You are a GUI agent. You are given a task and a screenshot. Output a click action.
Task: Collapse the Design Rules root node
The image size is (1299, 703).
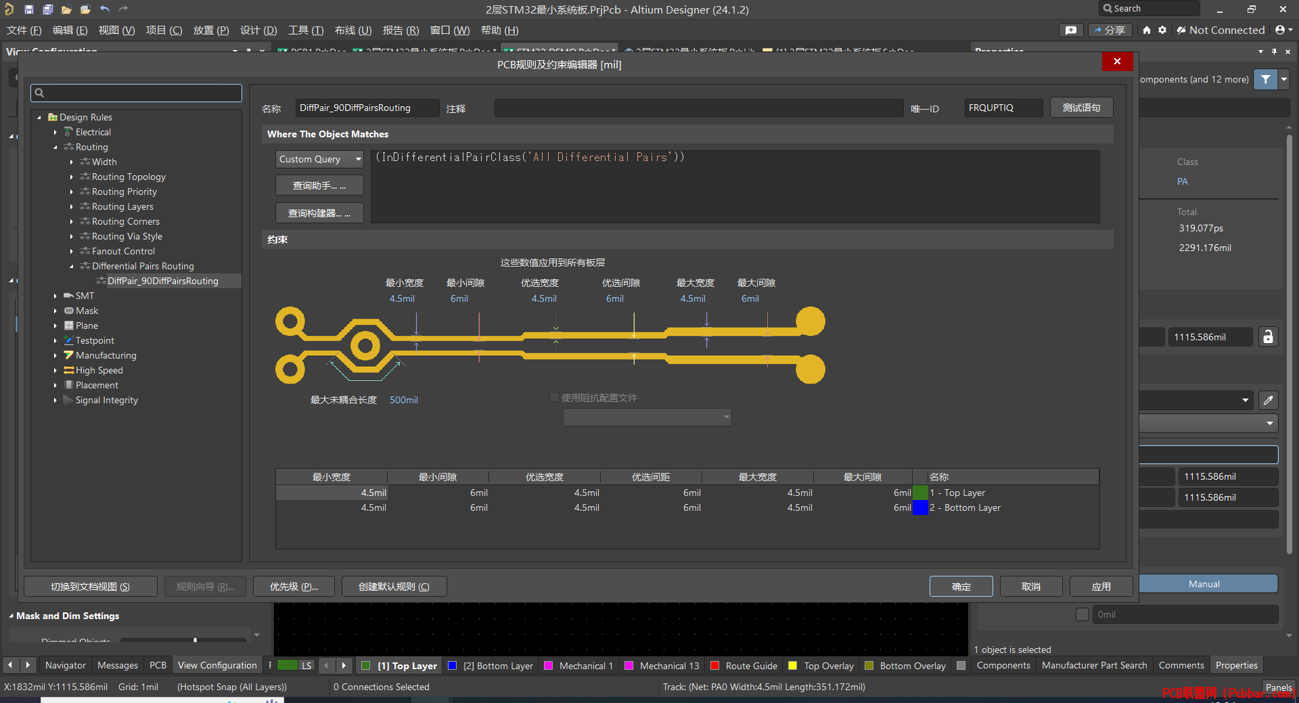click(39, 117)
